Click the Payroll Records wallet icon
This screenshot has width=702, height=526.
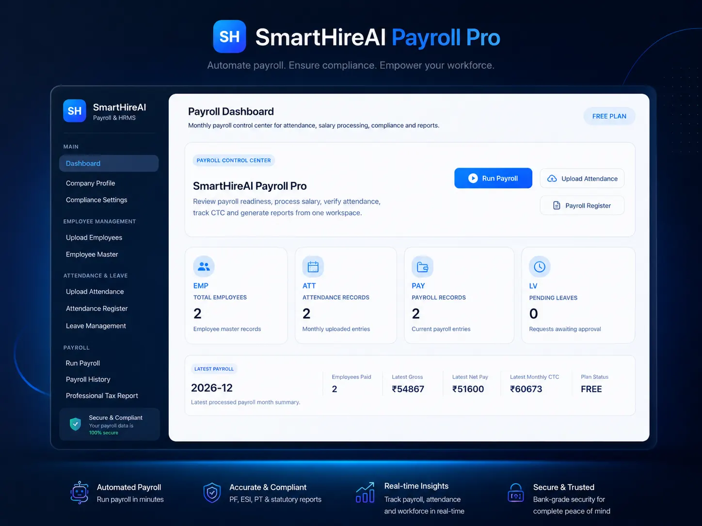[x=422, y=266]
